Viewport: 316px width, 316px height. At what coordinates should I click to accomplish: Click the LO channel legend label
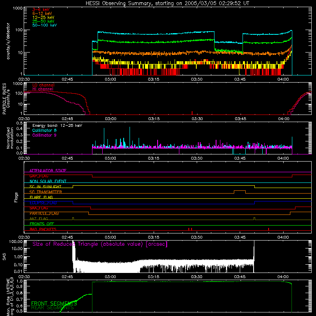pyautogui.click(x=43, y=85)
